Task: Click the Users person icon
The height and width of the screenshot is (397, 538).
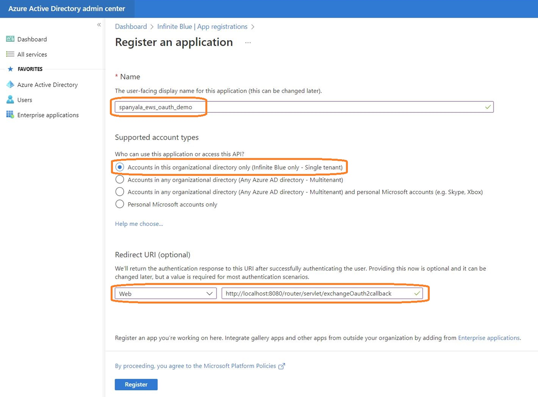Action: (x=10, y=99)
